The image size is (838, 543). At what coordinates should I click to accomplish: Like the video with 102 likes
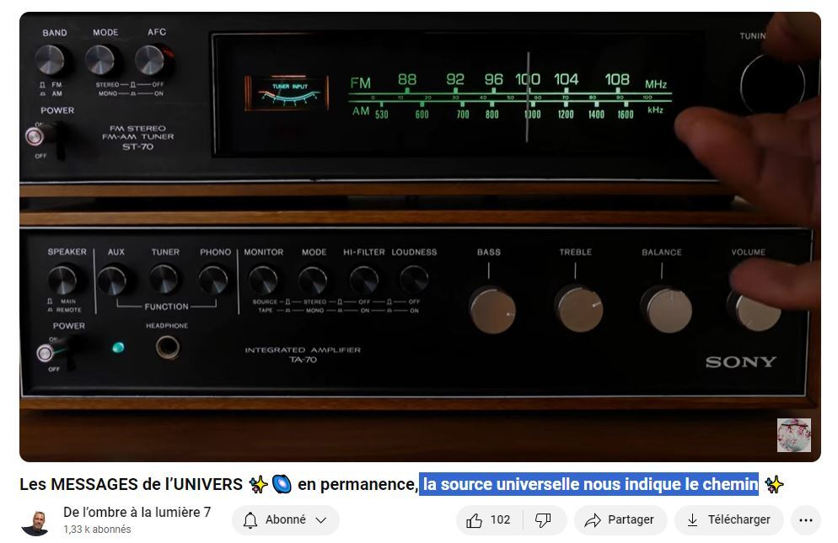point(488,520)
